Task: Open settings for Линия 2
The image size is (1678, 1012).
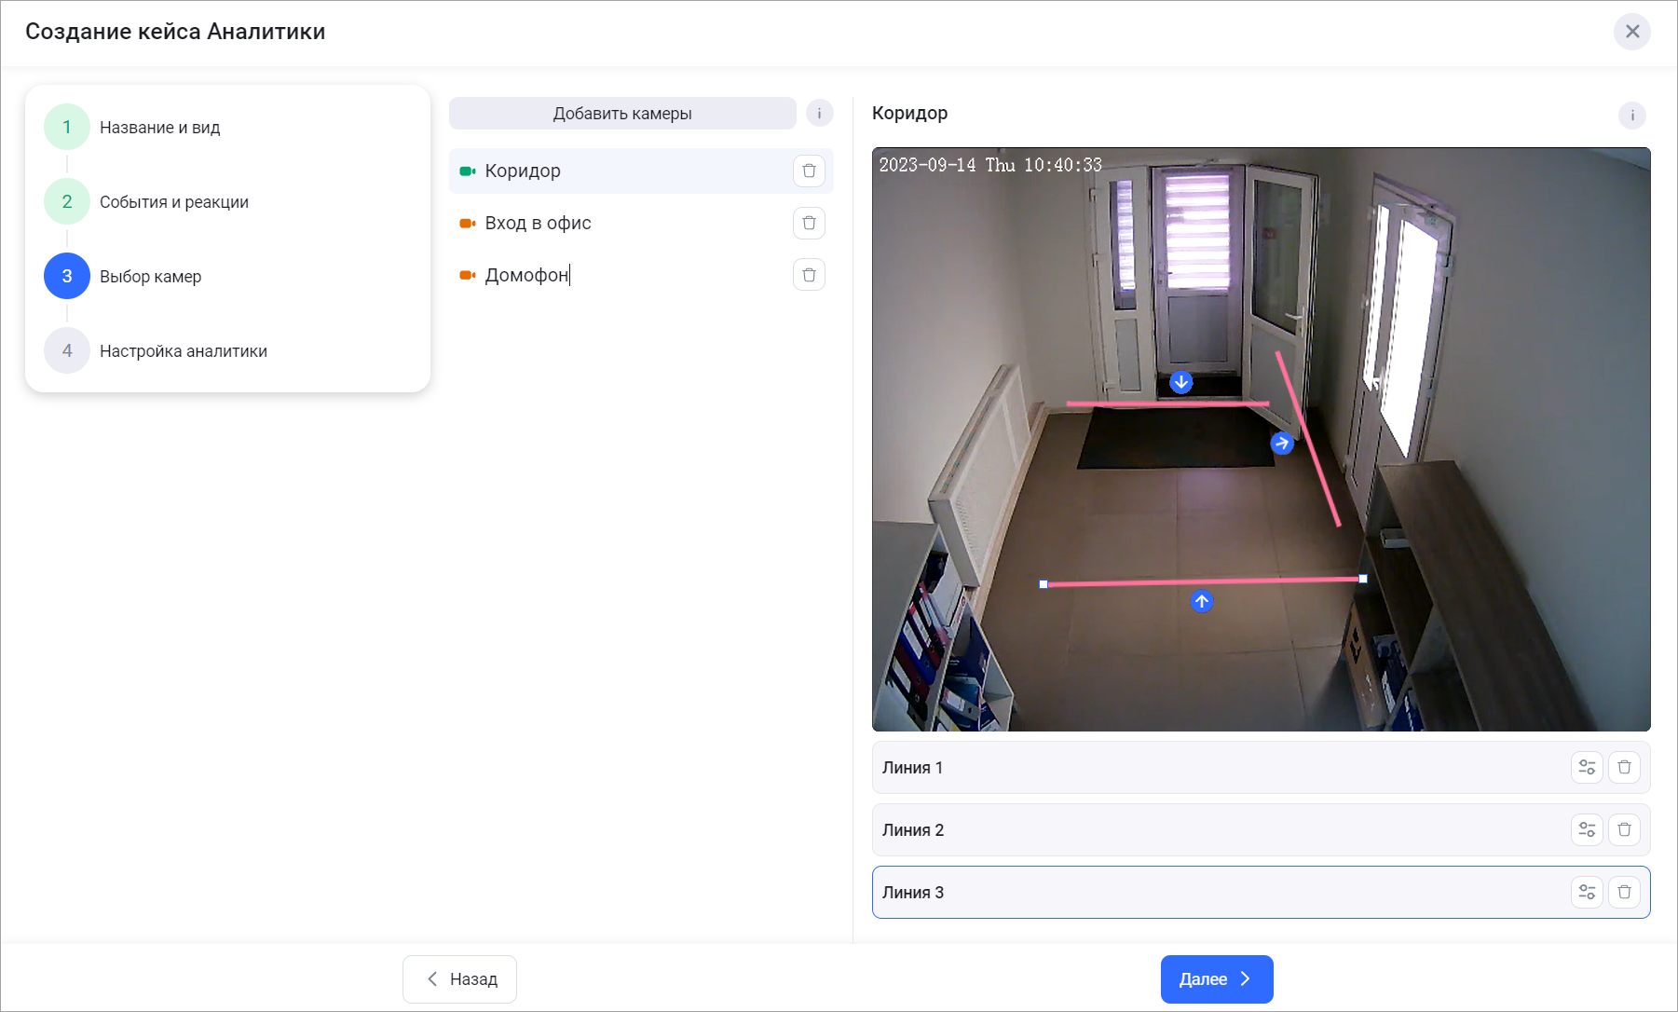Action: pos(1587,829)
